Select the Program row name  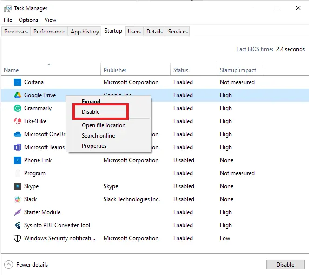(x=35, y=173)
